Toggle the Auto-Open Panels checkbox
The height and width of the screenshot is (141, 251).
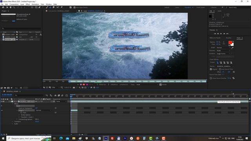point(75,7)
